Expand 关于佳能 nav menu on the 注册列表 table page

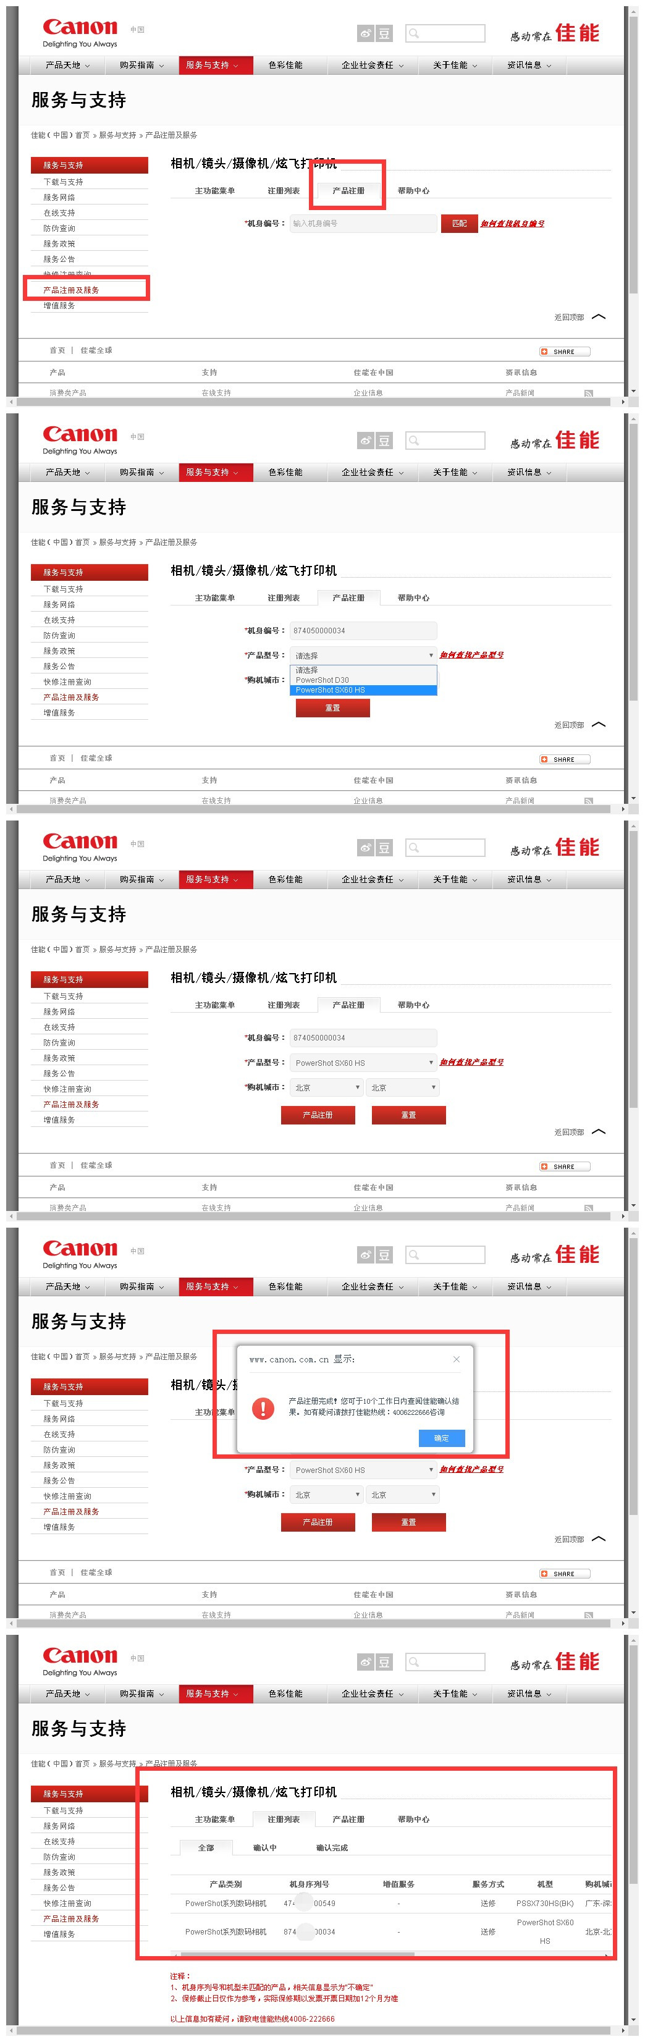pyautogui.click(x=455, y=1694)
